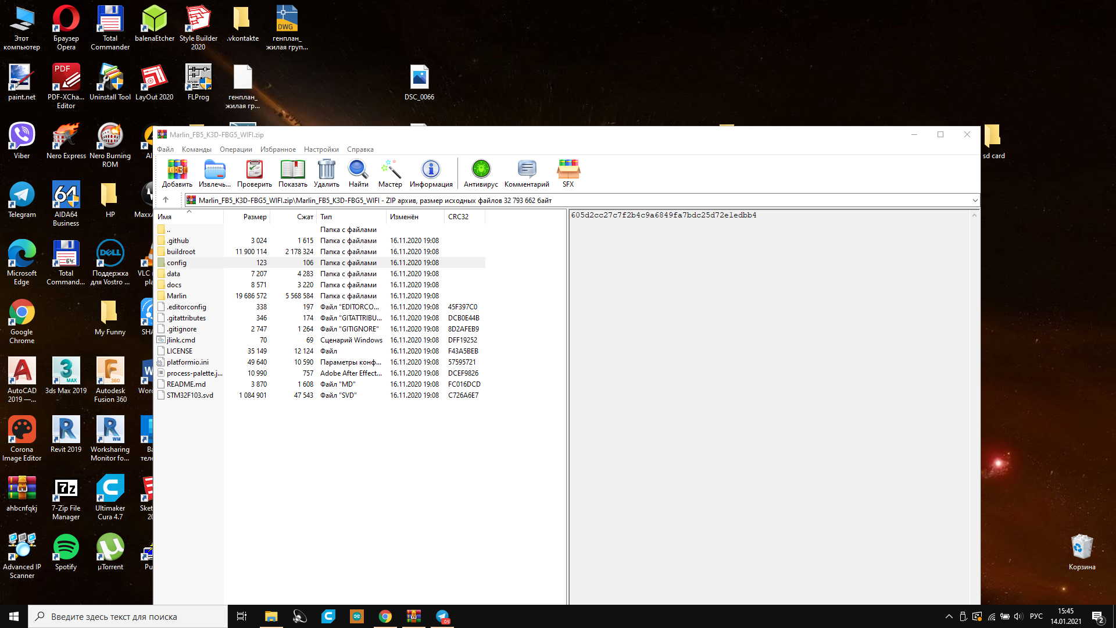The image size is (1116, 628).
Task: Select the Total Commander desktop icon
Action: click(x=110, y=27)
